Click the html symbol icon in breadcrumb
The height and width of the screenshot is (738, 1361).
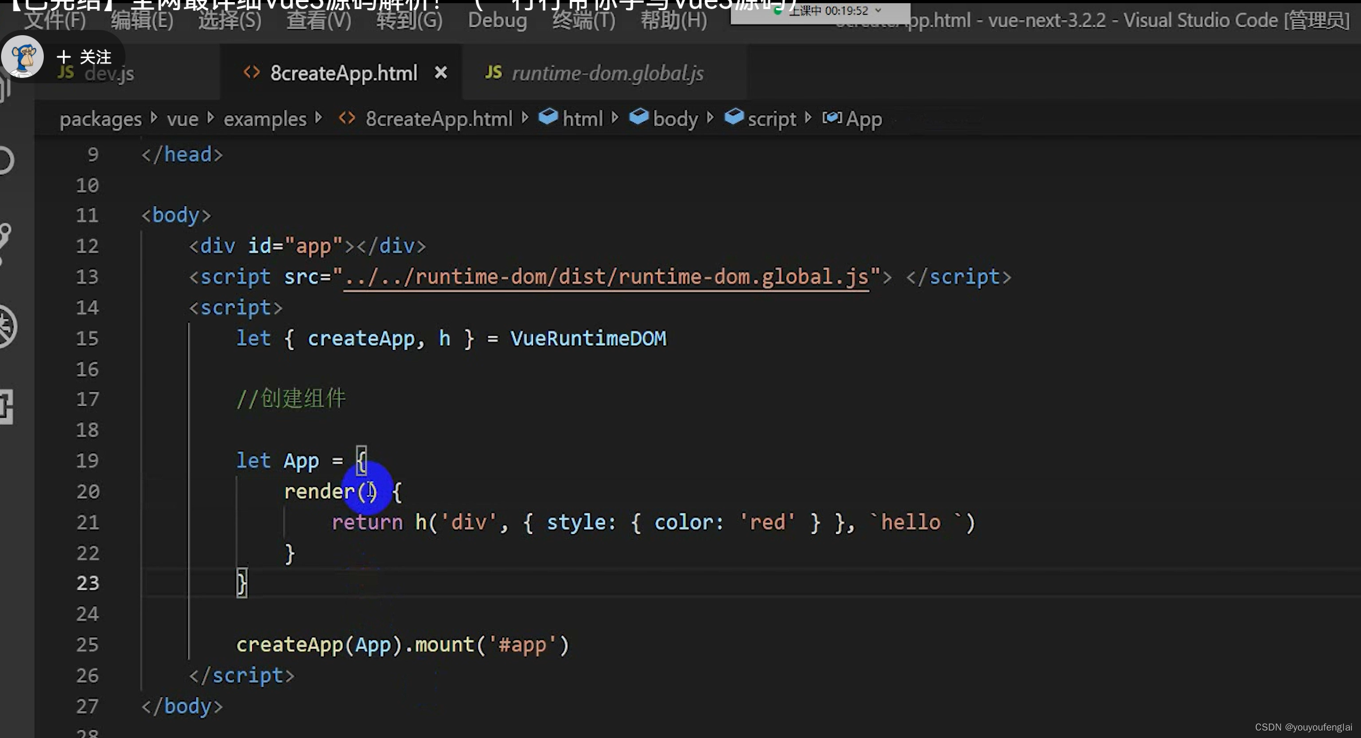click(548, 117)
